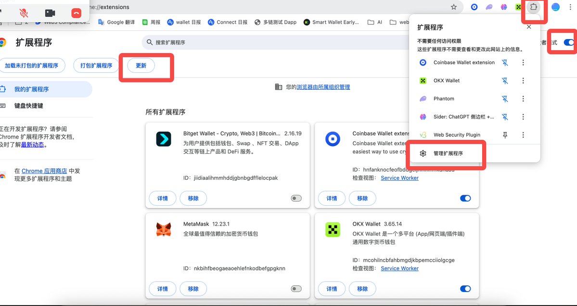Screen dimensions: 577x306
Task: Click 移除 for Bitget Wallet
Action: (193, 199)
